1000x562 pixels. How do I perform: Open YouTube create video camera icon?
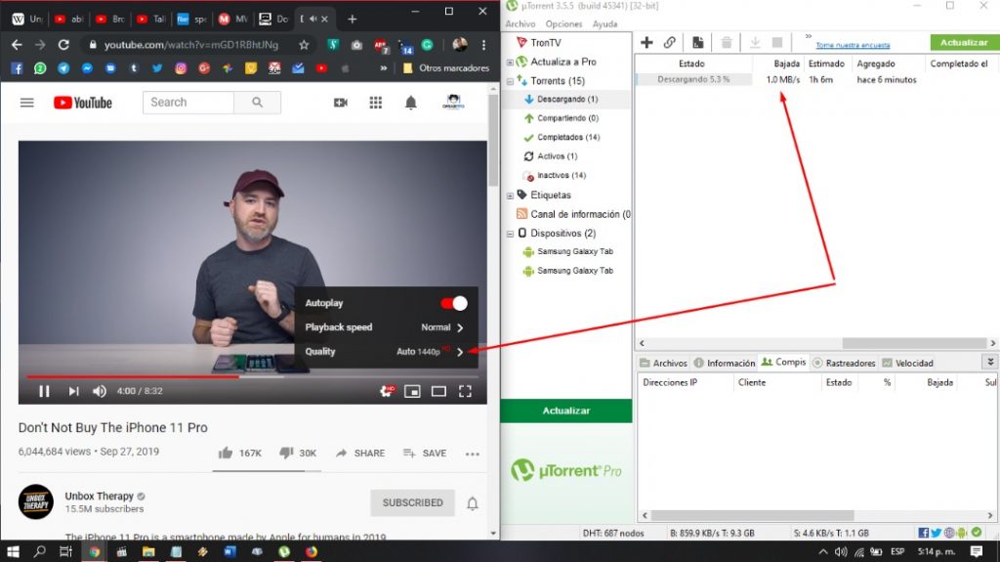coord(341,103)
